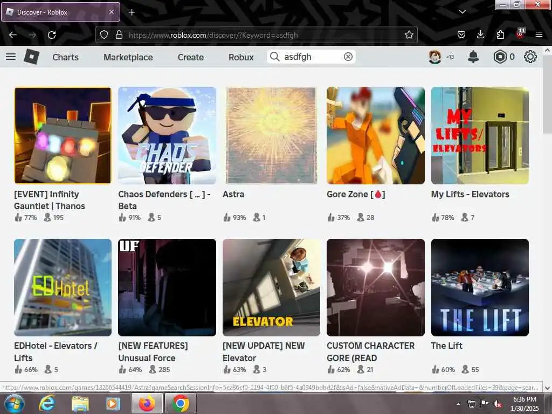
Task: Click 'EDHotel - Elevators / Lifts' title
Action: coord(56,351)
